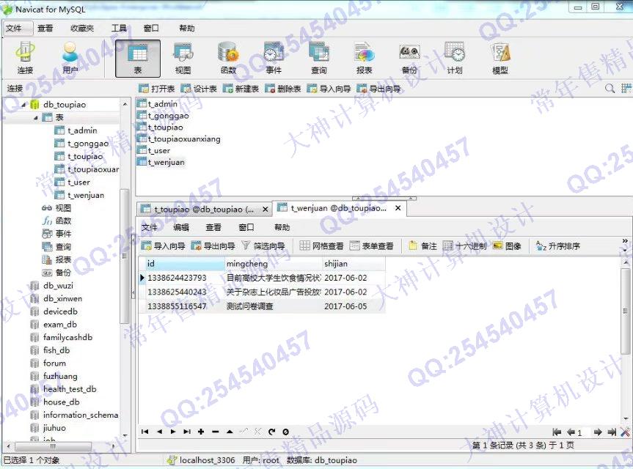
Task: Close the t_toupiao tab
Action: click(266, 209)
